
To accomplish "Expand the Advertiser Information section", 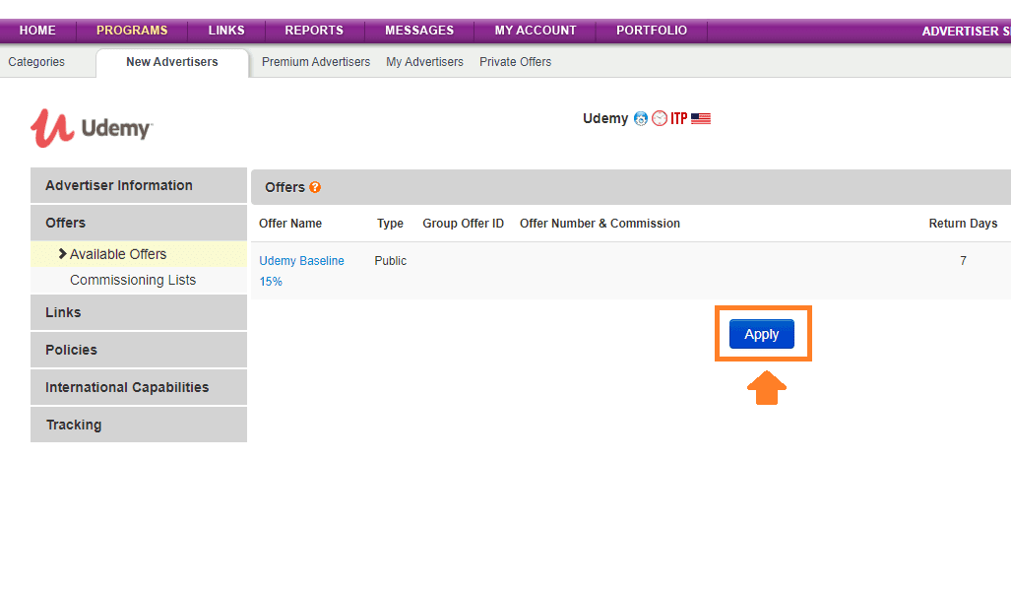I will point(139,185).
